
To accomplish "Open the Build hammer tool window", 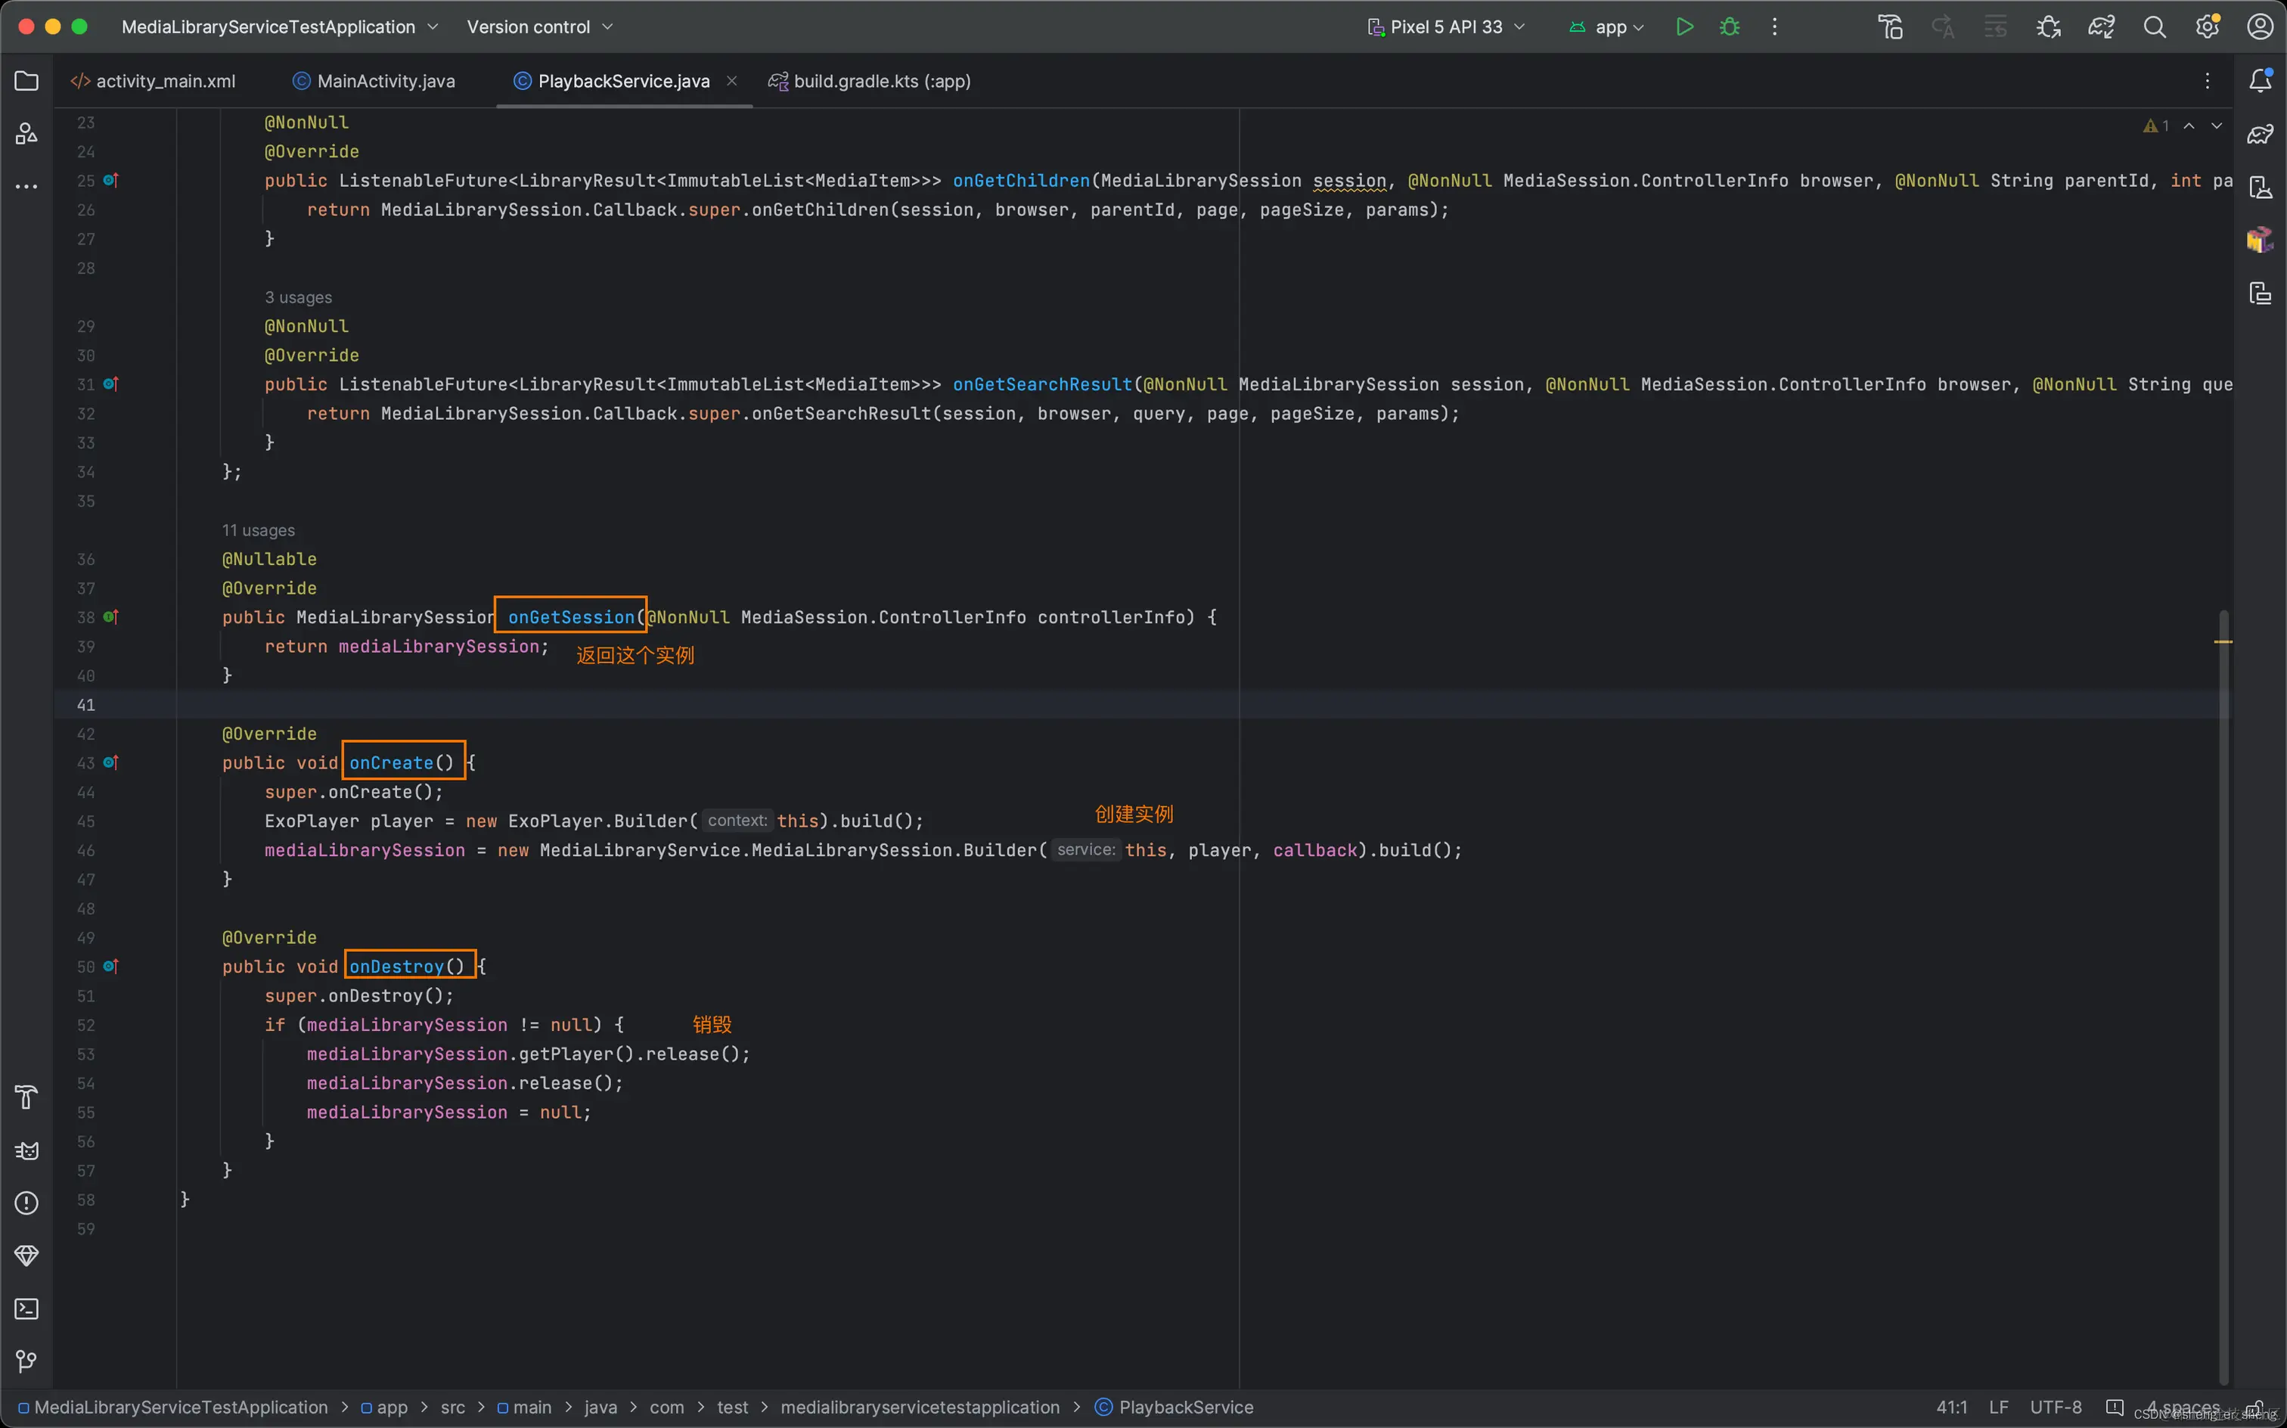I will click(x=26, y=1097).
